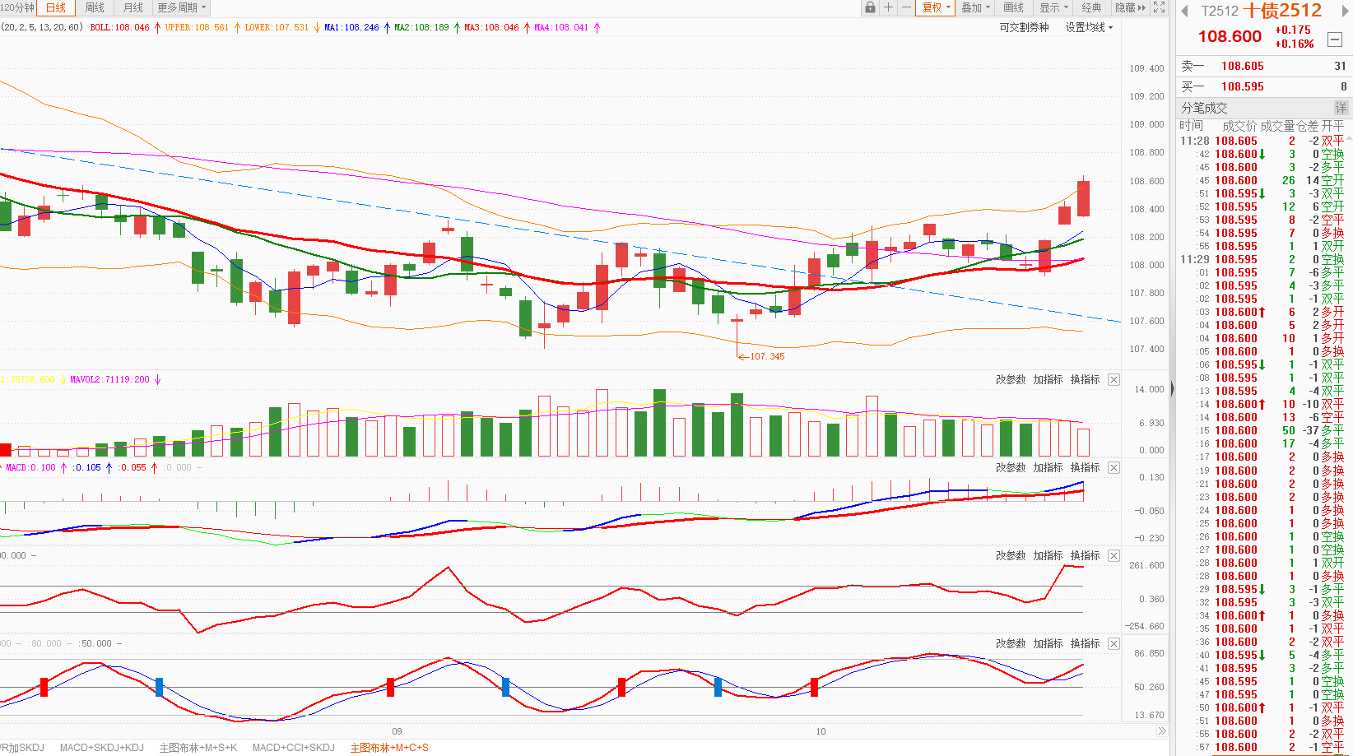Zoom out the chart with the minus icon
The image size is (1353, 756).
point(906,7)
